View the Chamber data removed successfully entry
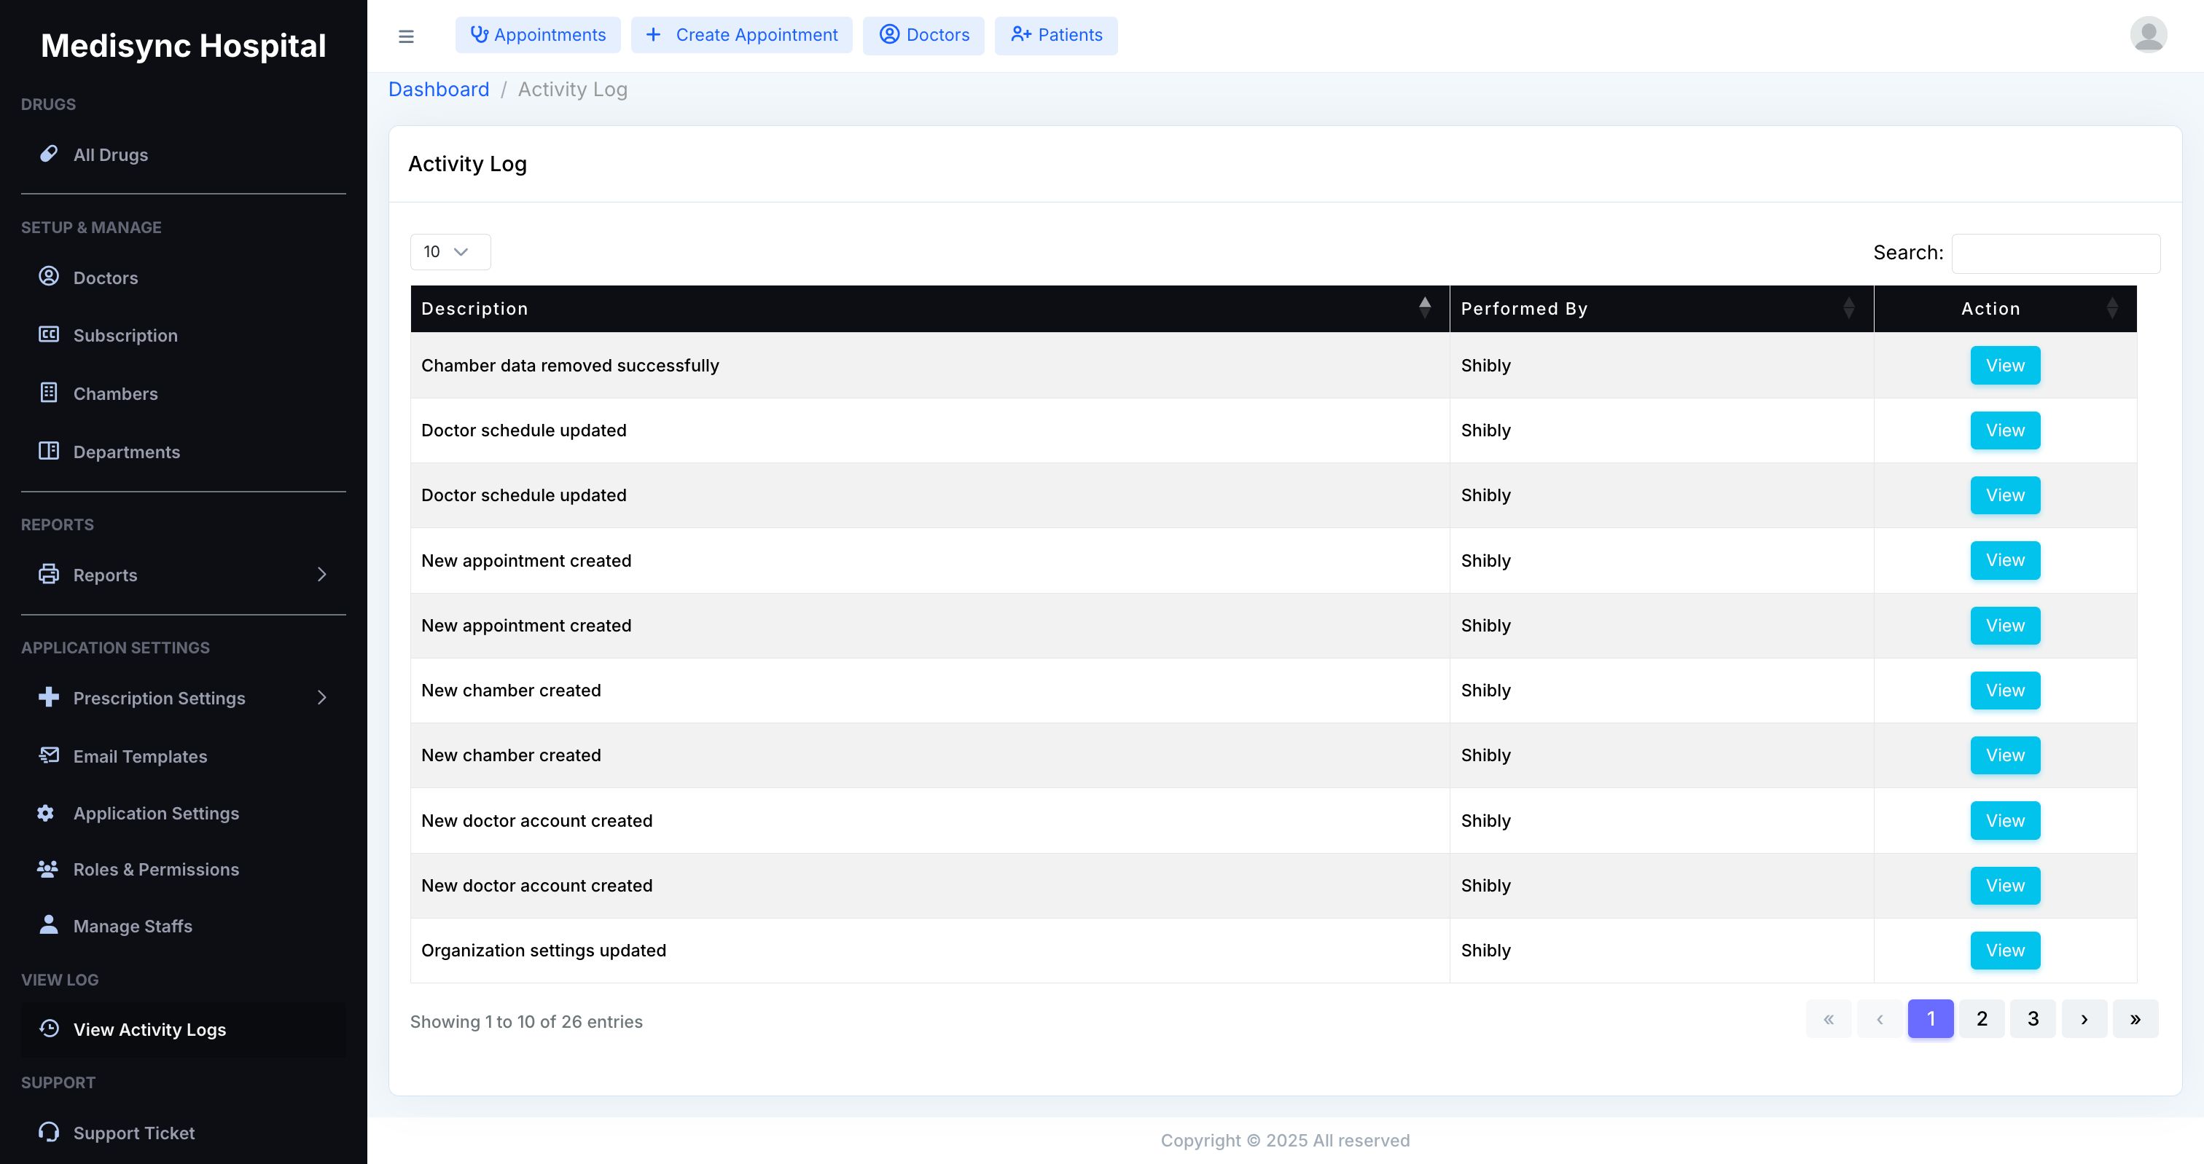The width and height of the screenshot is (2204, 1164). coord(2004,365)
